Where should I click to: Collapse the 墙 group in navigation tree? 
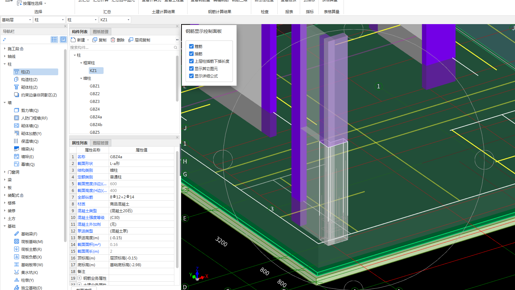point(5,103)
